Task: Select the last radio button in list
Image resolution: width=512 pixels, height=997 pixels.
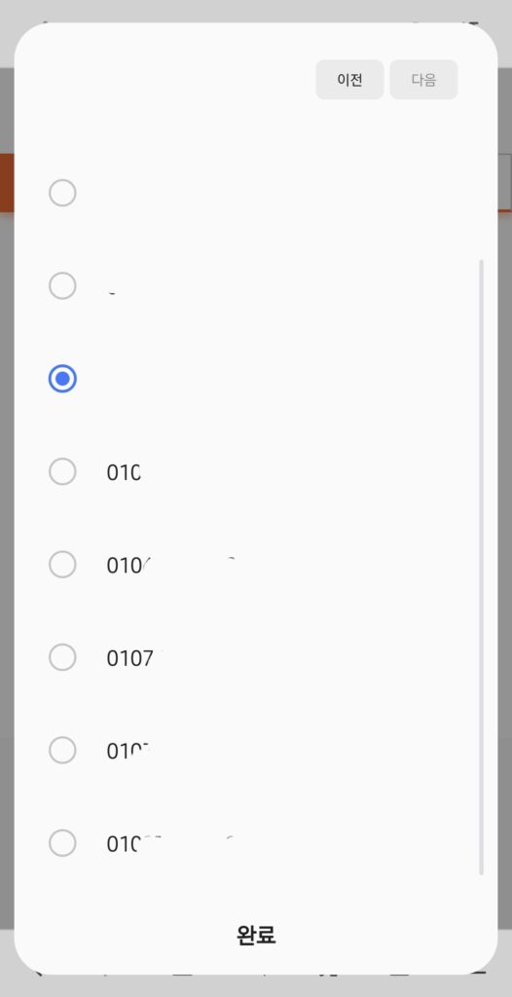Action: pos(62,843)
